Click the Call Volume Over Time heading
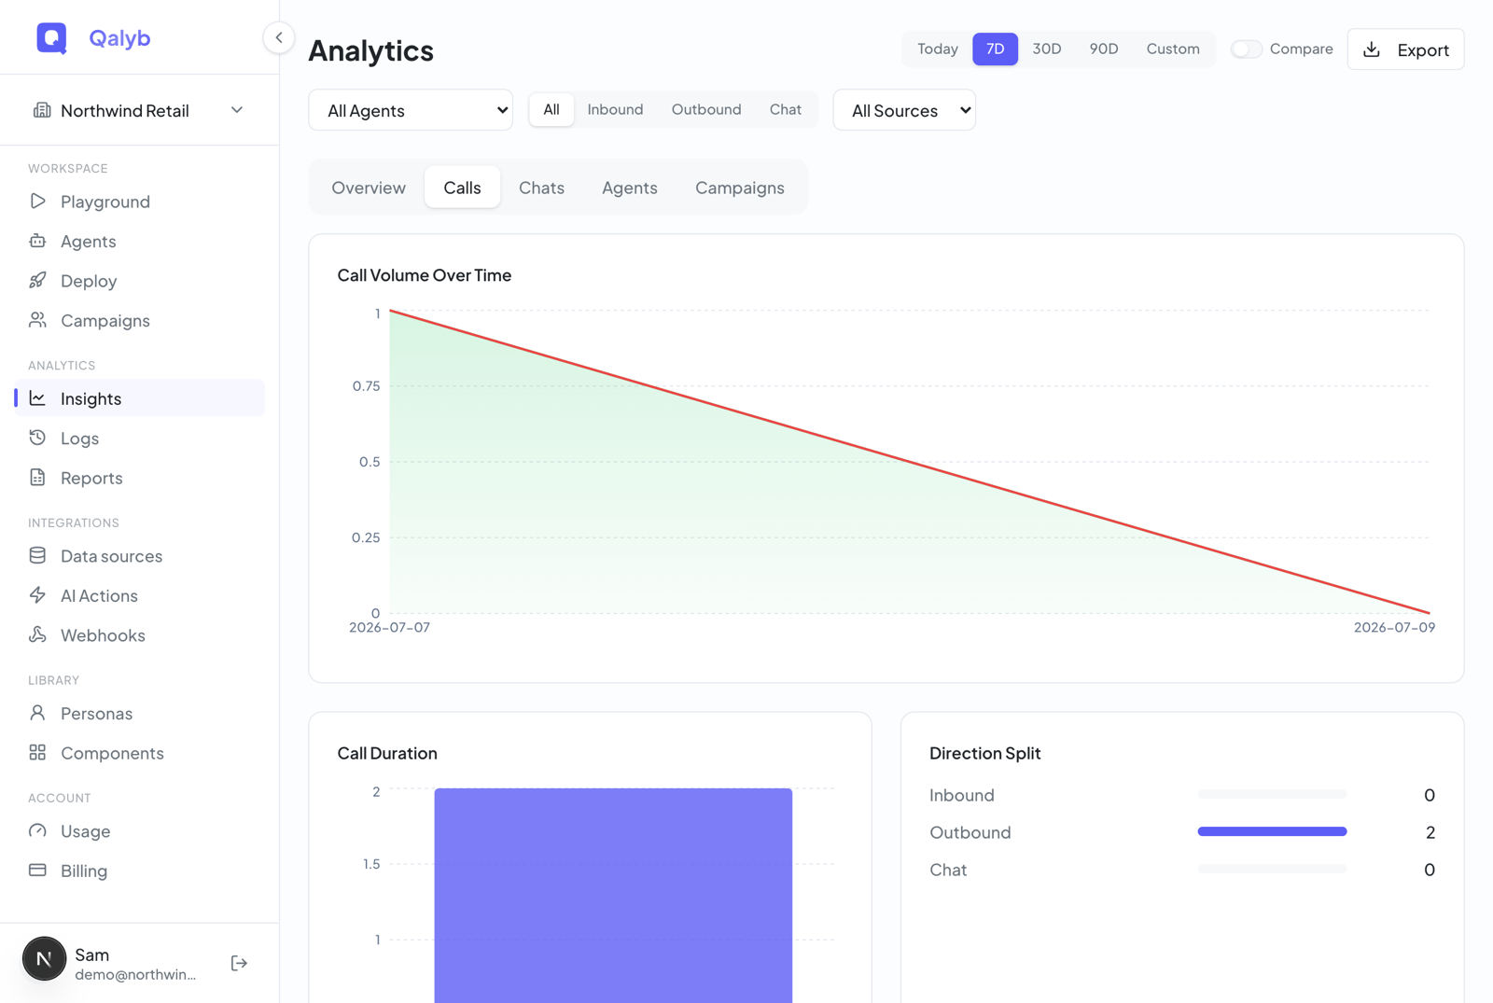This screenshot has height=1003, width=1493. click(x=425, y=275)
